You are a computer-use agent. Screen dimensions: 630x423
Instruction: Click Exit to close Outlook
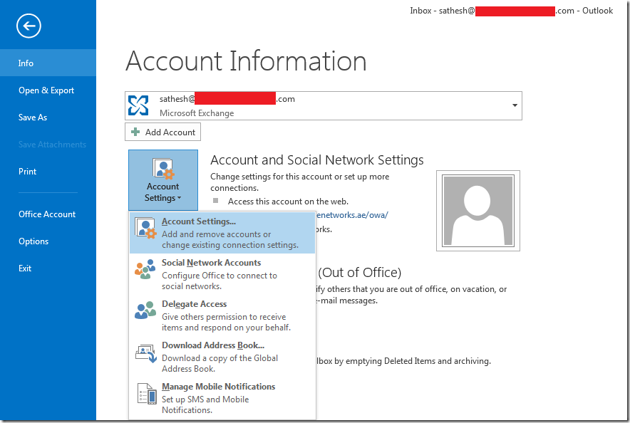pyautogui.click(x=48, y=268)
